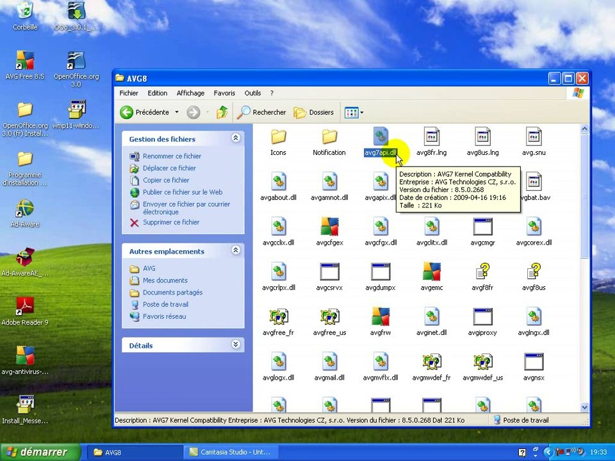615x461 pixels.
Task: Select the Adobe Reader 9 desktop shortcut
Action: point(25,311)
